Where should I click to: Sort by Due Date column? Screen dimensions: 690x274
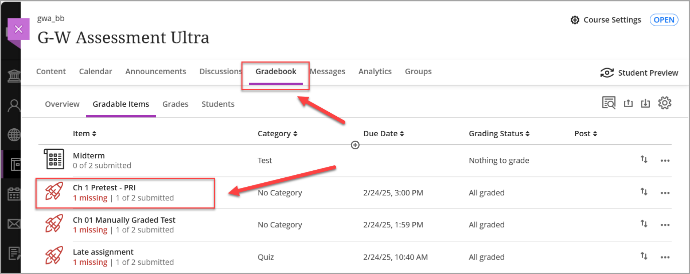pyautogui.click(x=384, y=134)
